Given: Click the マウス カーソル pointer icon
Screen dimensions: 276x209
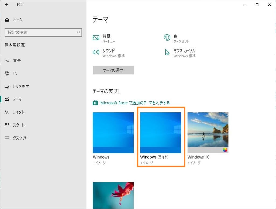Looking at the screenshot, I should click(x=167, y=52).
